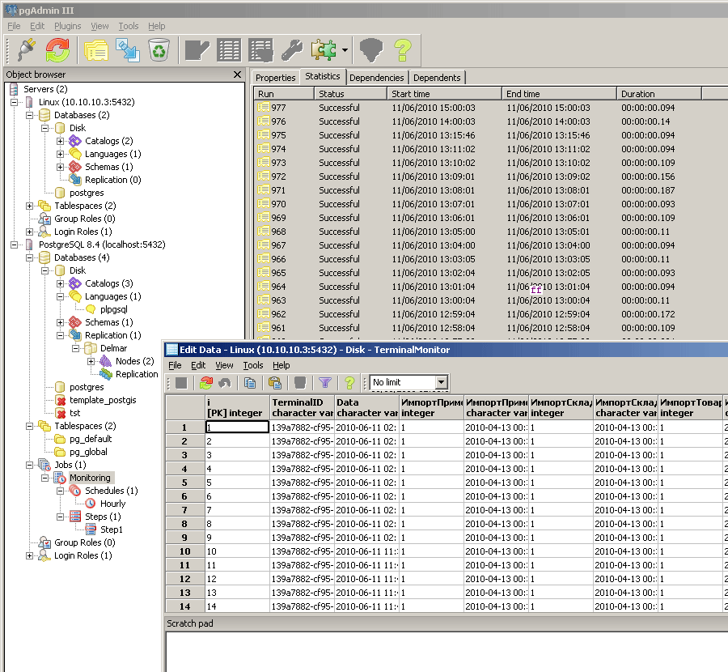
Task: Click the add server connection plug icon
Action: pos(26,50)
